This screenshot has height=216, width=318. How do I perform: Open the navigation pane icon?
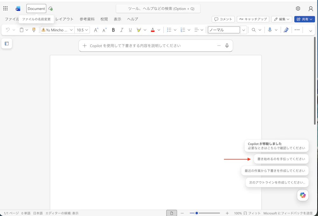pos(7,43)
